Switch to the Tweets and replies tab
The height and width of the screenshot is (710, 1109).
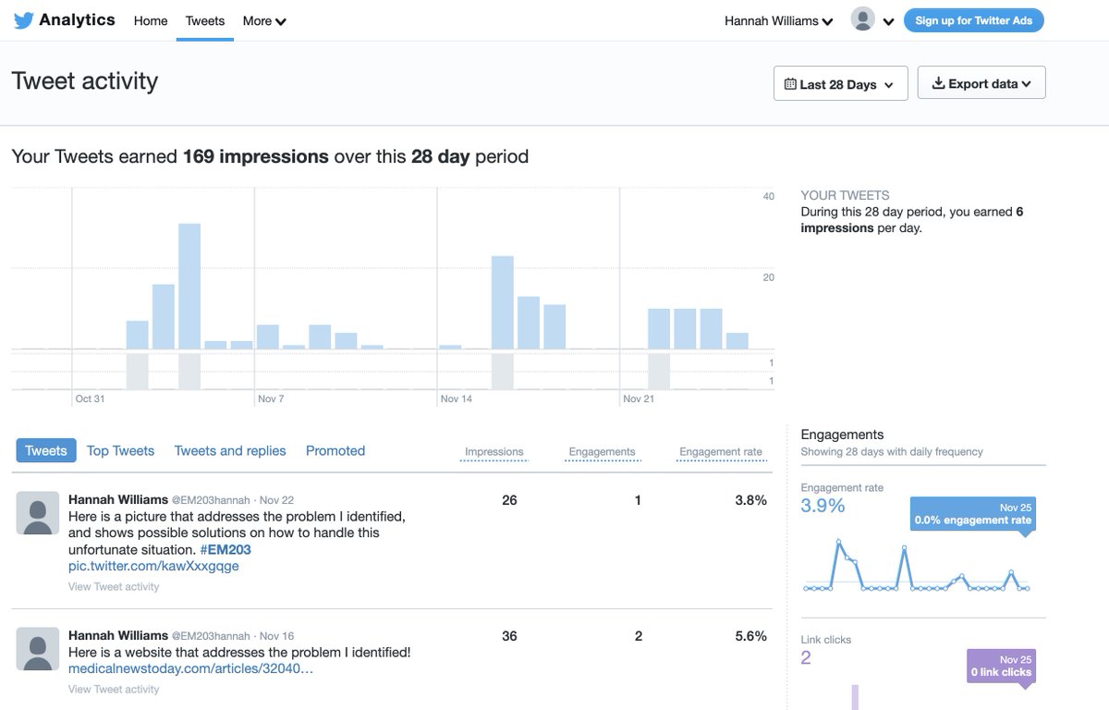pyautogui.click(x=230, y=450)
